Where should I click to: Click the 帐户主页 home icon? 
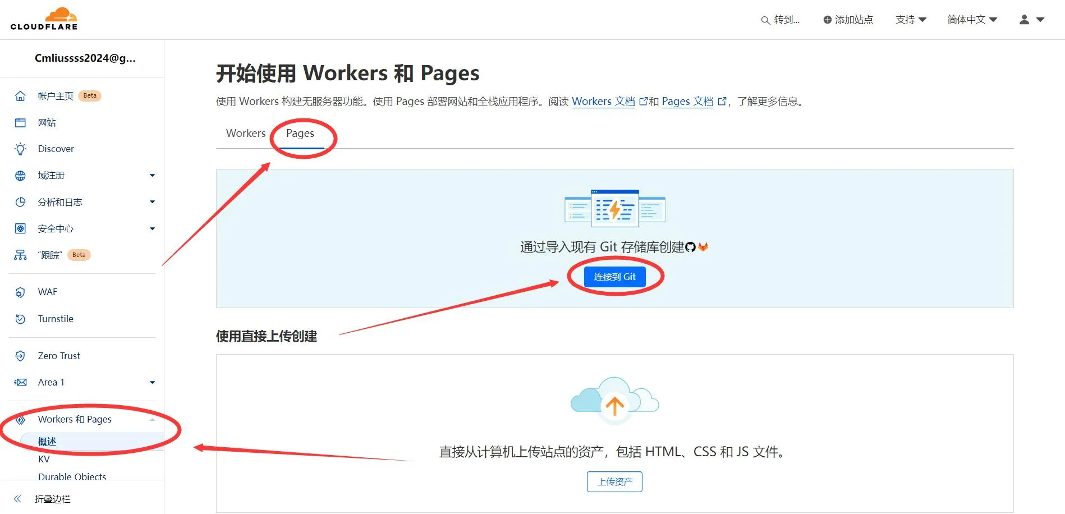[x=20, y=95]
